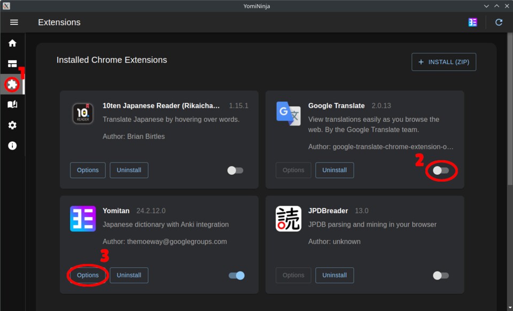Enable the Google Translate extension toggle
The image size is (513, 311).
pyautogui.click(x=441, y=170)
